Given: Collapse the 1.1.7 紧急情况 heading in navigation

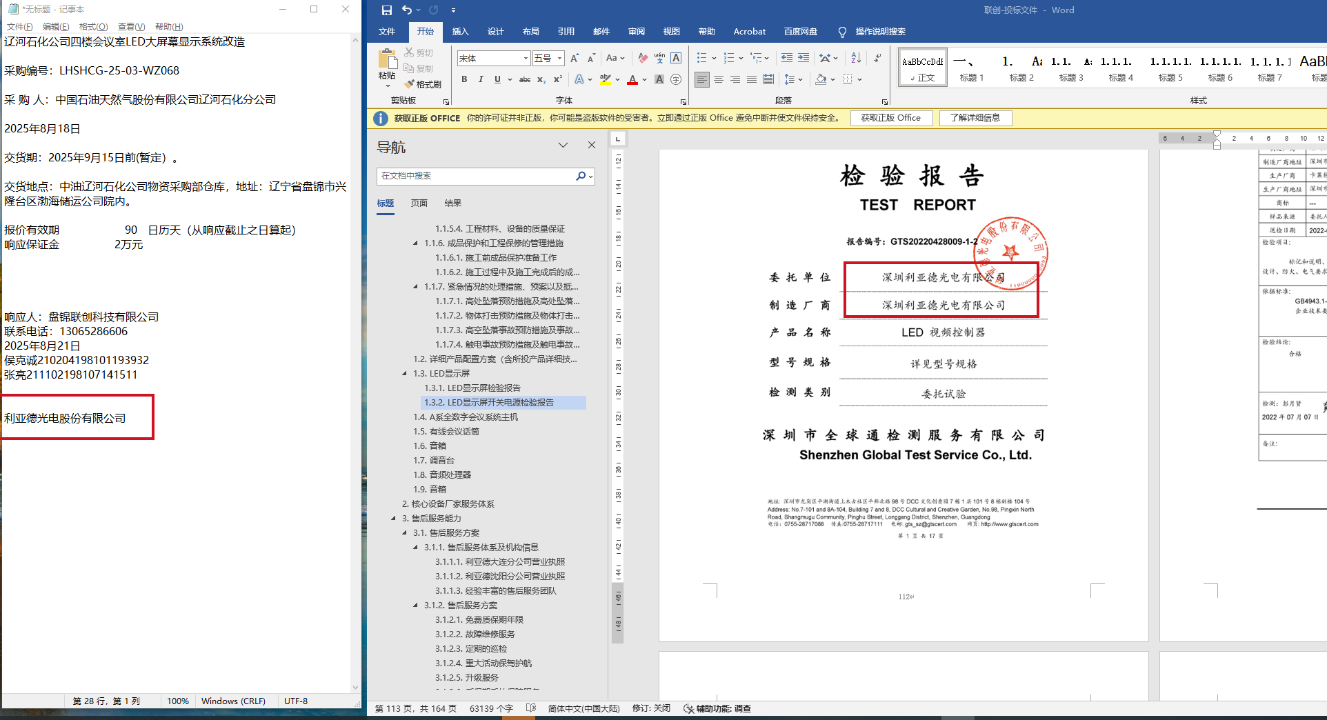Looking at the screenshot, I should [415, 287].
